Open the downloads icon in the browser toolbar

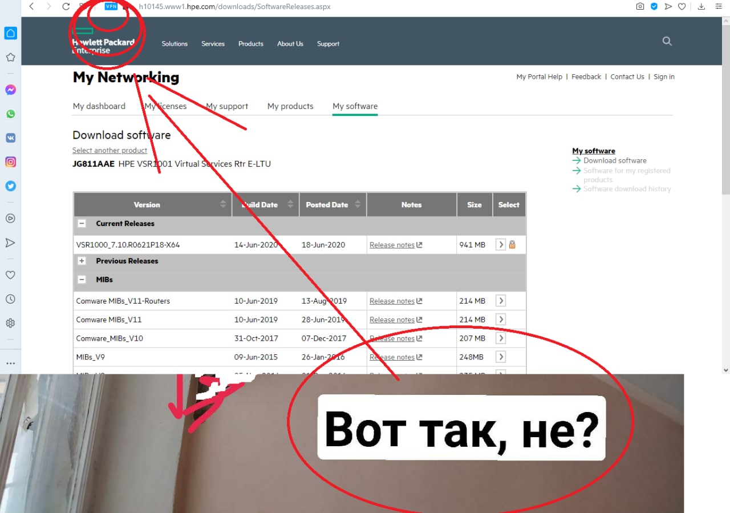701,7
